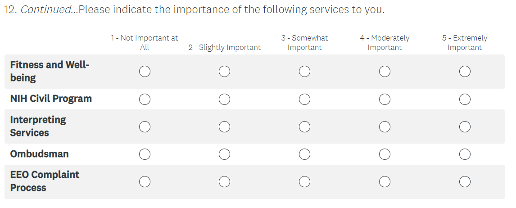Mark NIH Civil Program as Extremely Important

click(x=465, y=99)
